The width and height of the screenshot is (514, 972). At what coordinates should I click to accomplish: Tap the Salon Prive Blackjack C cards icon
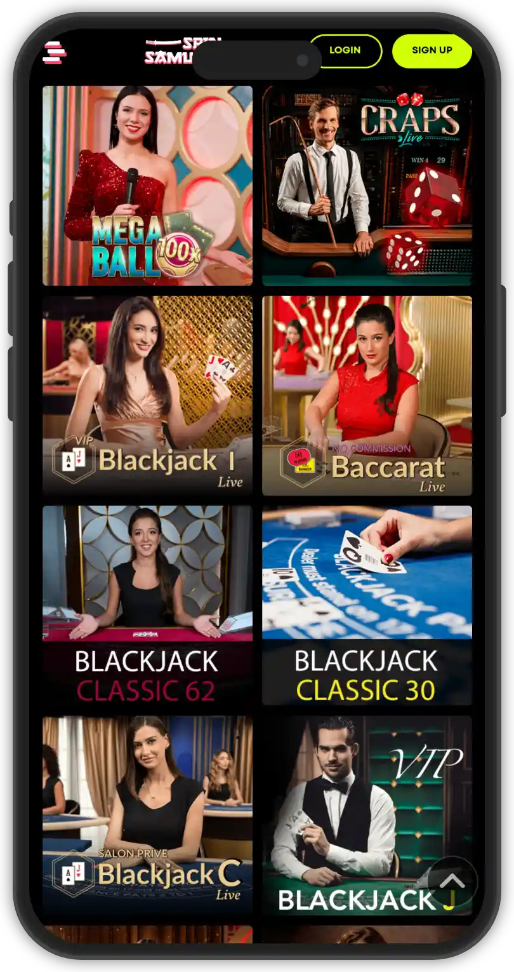tap(74, 874)
